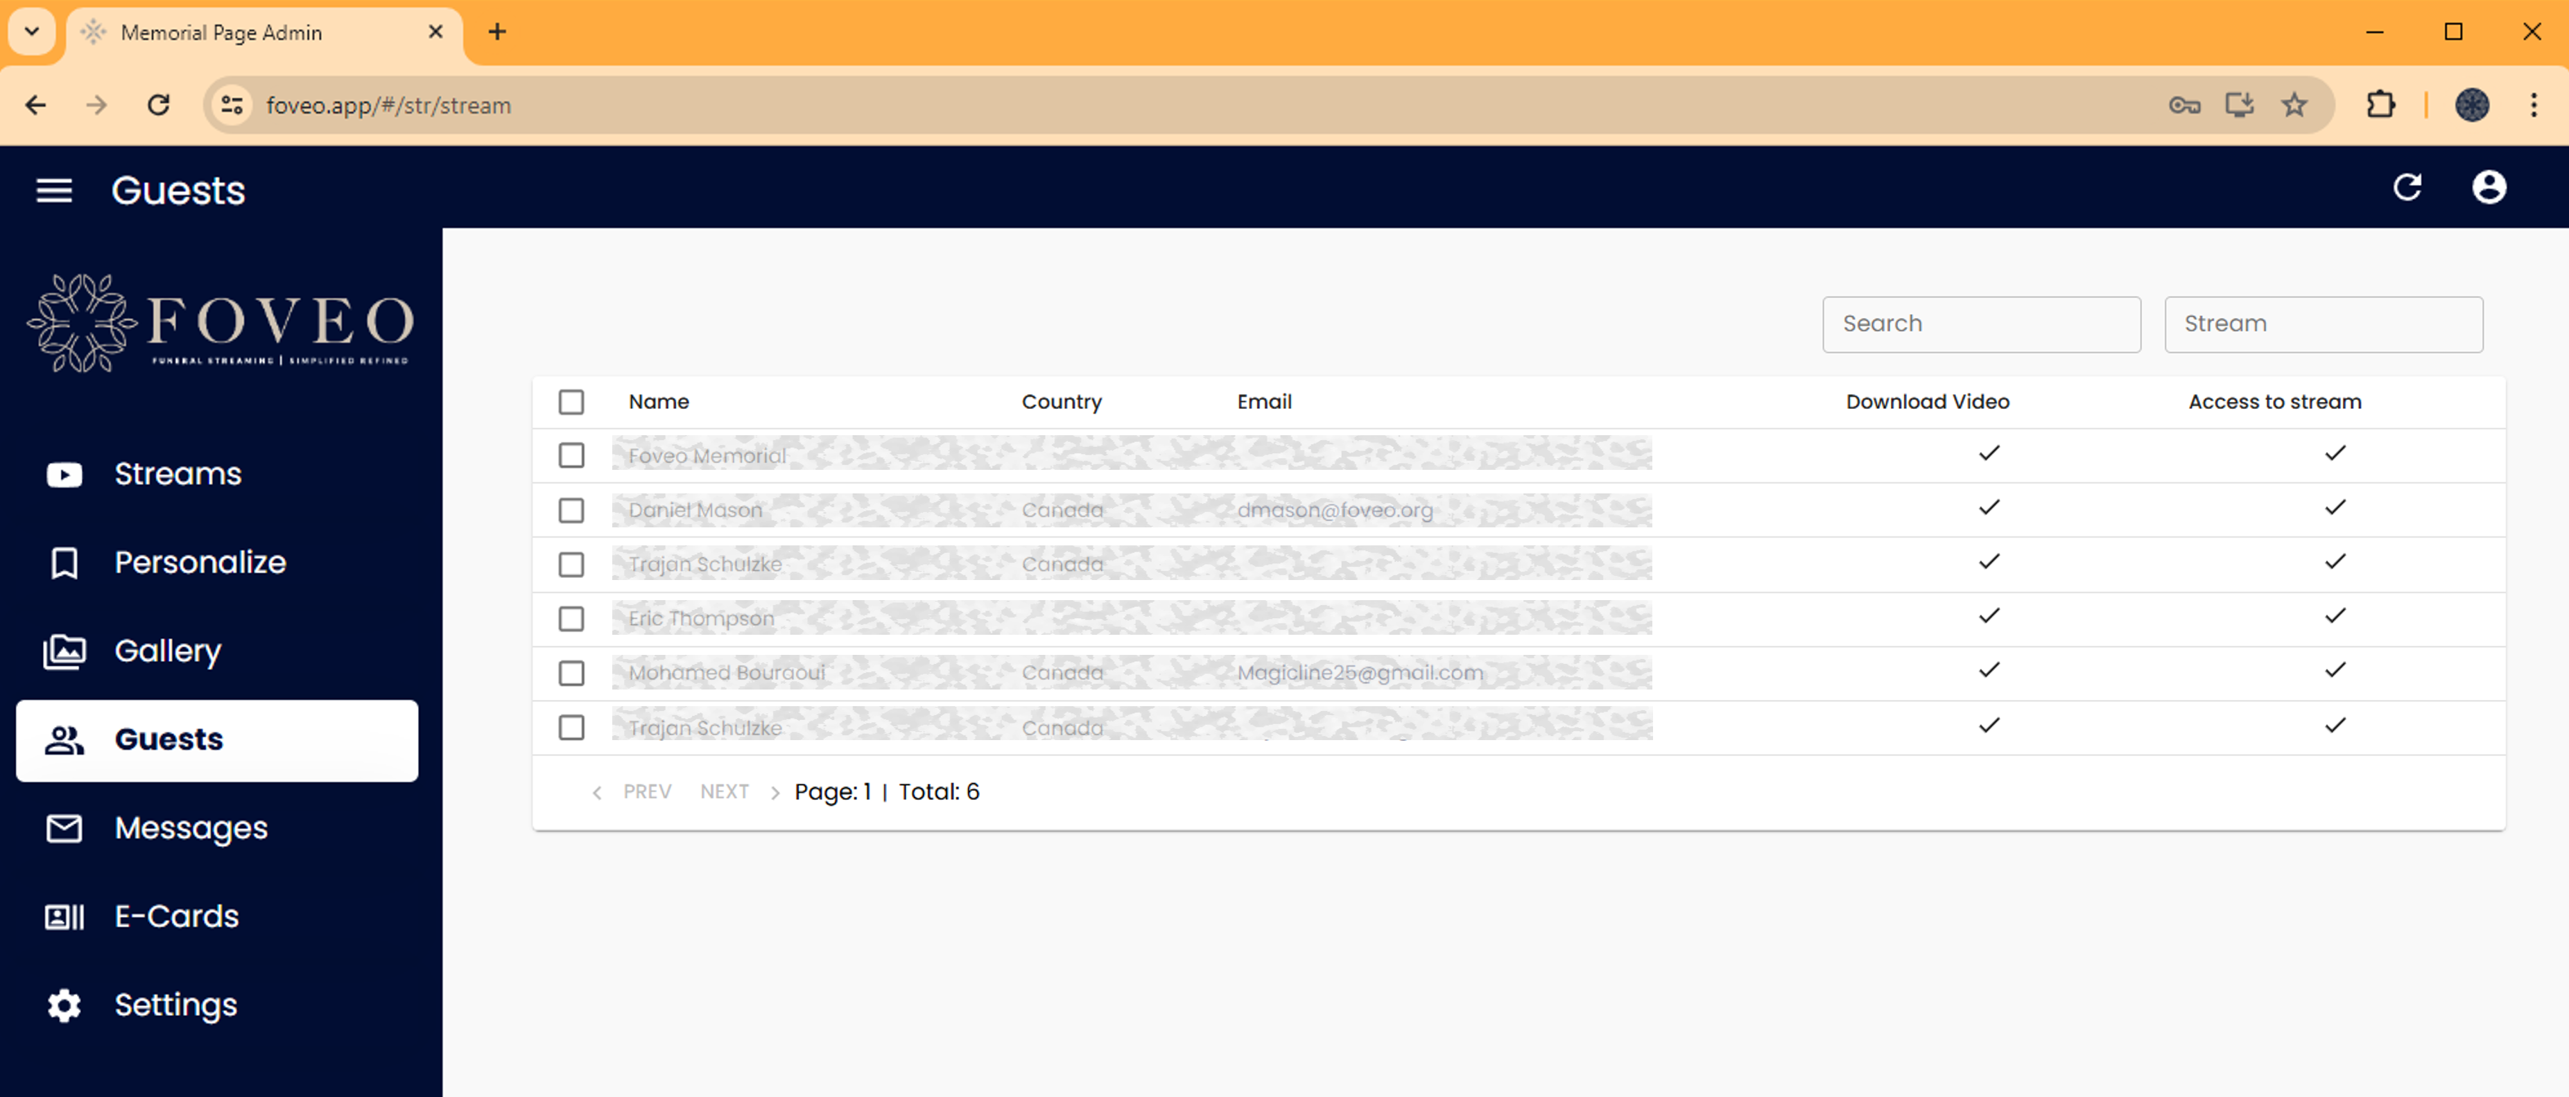Viewport: 2569px width, 1097px height.
Task: Focus the Search guests input field
Action: (x=1982, y=324)
